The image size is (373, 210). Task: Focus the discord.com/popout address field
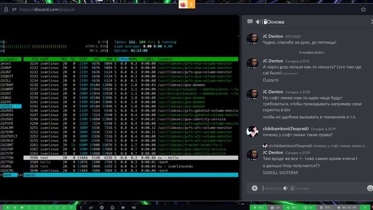tap(47, 9)
